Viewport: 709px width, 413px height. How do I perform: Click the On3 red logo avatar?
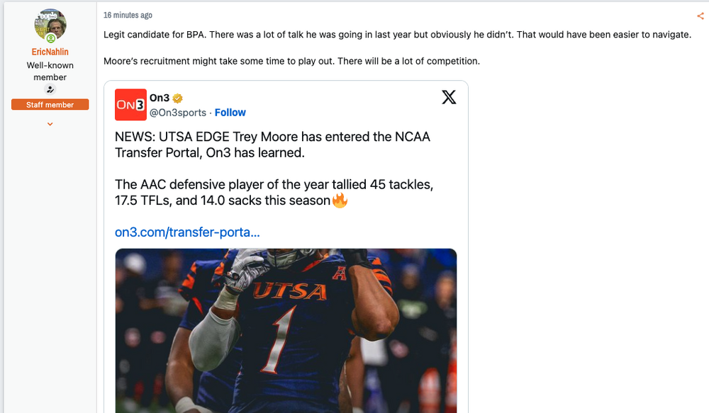point(130,105)
